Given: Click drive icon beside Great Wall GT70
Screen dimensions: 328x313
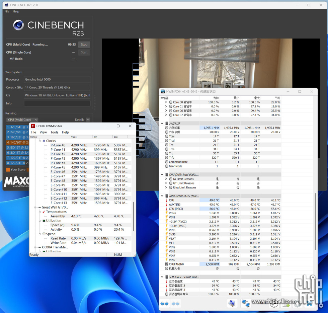Looking at the screenshot, I should click(39, 207).
